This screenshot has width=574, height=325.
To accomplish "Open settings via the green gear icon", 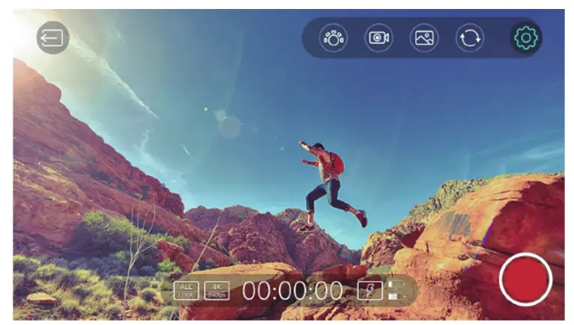I will 526,37.
